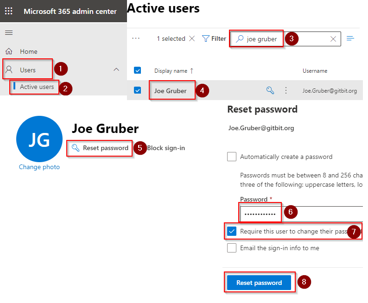Image resolution: width=368 pixels, height=303 pixels.
Task: Click the key icon in Joe Gruber's row
Action: [x=270, y=91]
